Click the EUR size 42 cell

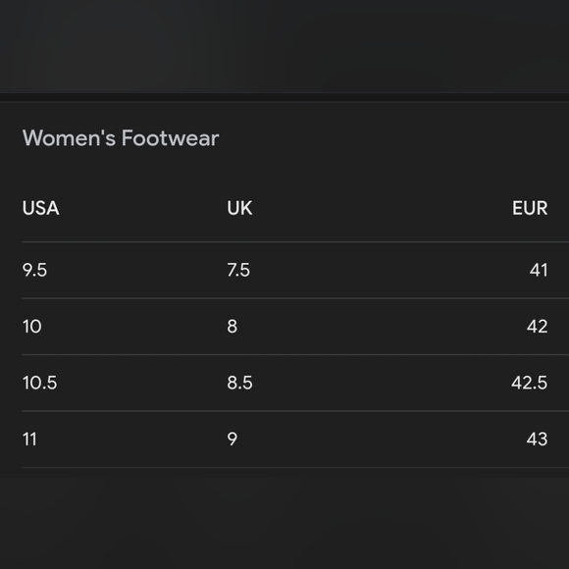pyautogui.click(x=537, y=327)
